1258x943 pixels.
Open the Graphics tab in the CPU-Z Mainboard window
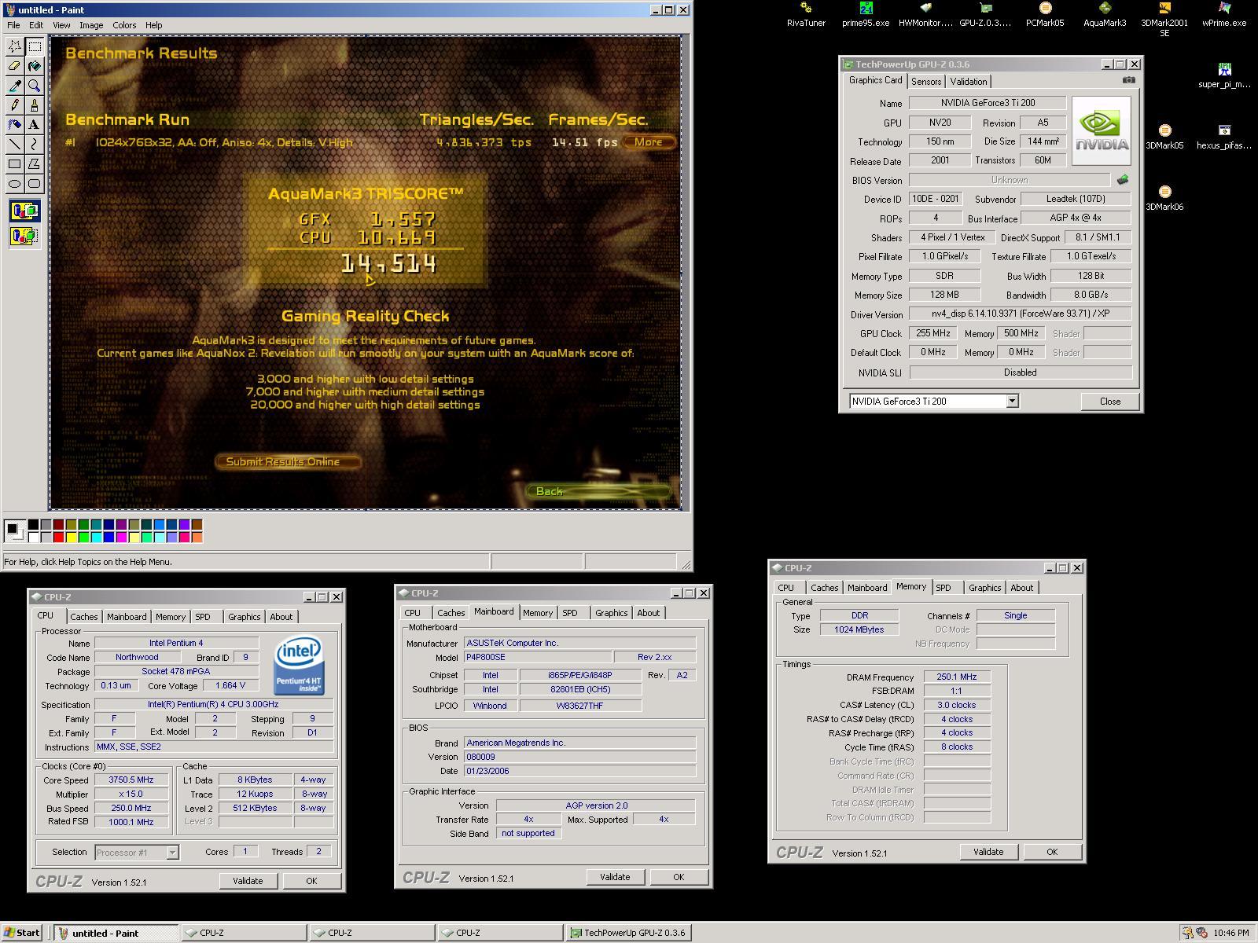tap(611, 613)
